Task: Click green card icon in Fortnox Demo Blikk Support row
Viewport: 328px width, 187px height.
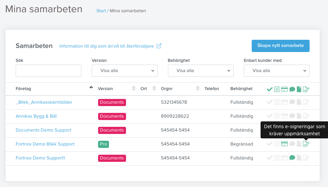Action: (284, 143)
